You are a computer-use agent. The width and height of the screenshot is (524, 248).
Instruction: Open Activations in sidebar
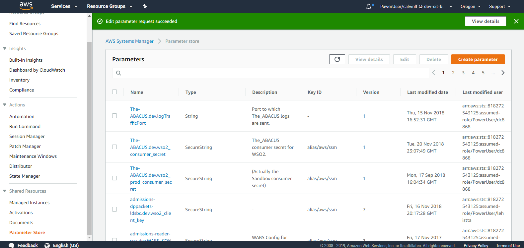click(21, 213)
